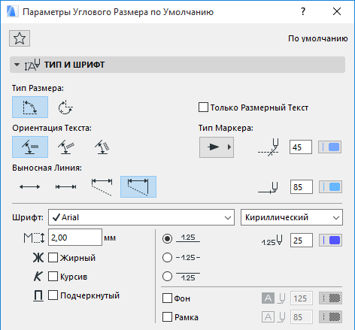
Task: Click the По умолчанию label
Action: (x=318, y=38)
